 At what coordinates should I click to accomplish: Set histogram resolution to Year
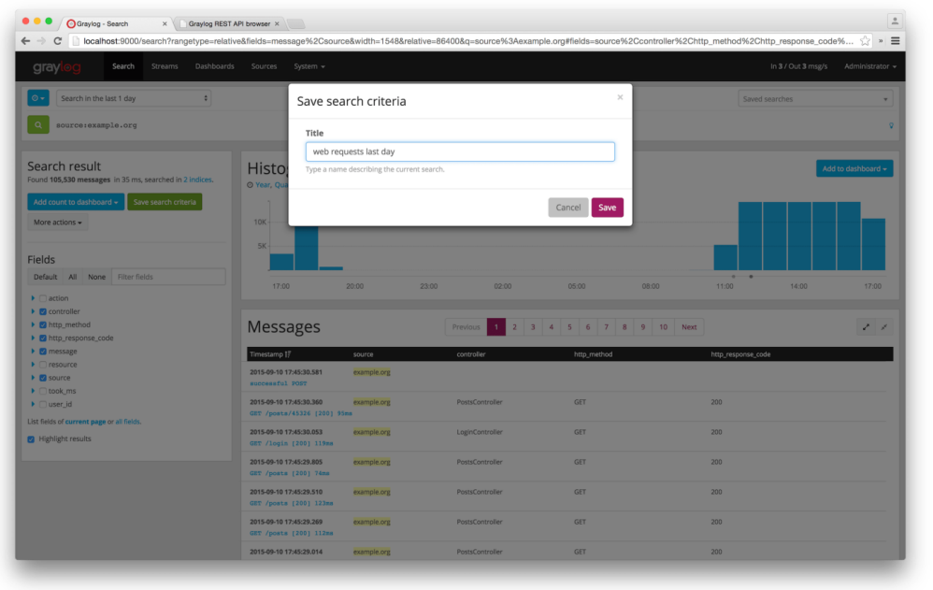263,185
